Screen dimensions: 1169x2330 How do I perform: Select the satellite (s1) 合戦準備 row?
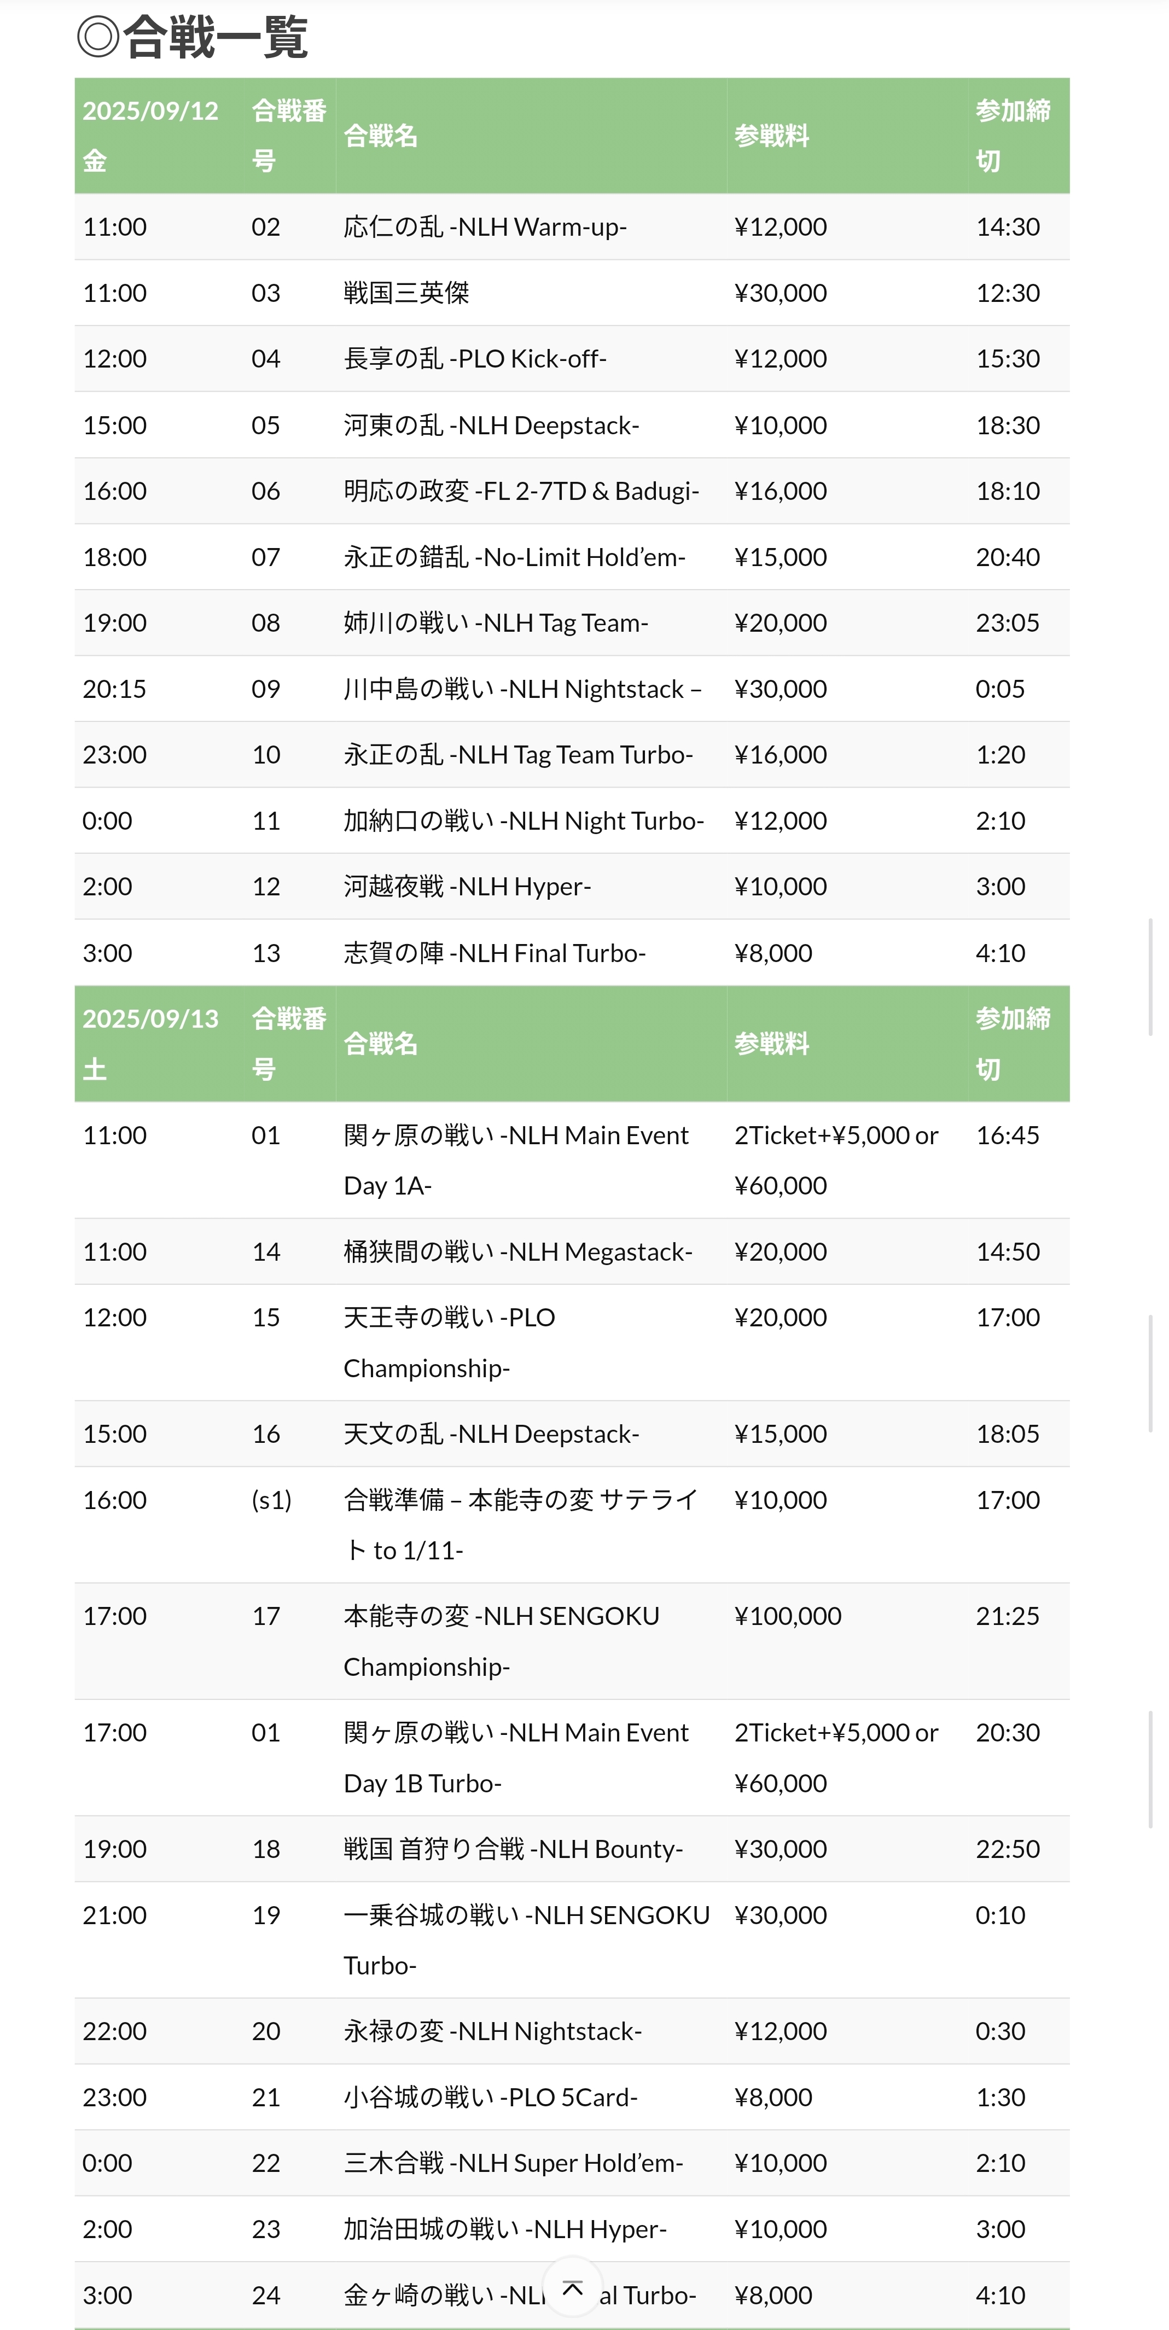point(572,1525)
